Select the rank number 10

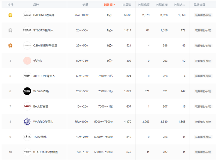pyautogui.click(x=10, y=152)
